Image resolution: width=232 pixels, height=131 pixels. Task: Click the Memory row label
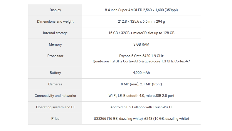55,44
